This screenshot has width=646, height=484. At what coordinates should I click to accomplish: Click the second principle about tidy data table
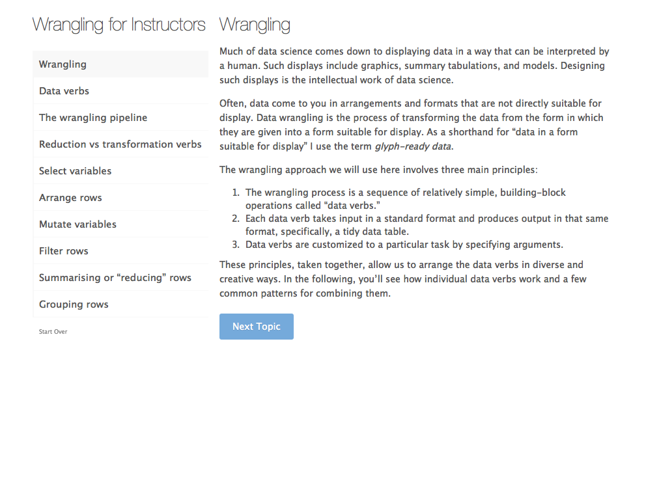pyautogui.click(x=427, y=225)
